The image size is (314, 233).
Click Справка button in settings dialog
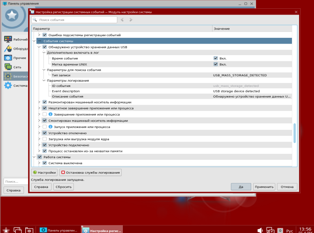pyautogui.click(x=41, y=187)
